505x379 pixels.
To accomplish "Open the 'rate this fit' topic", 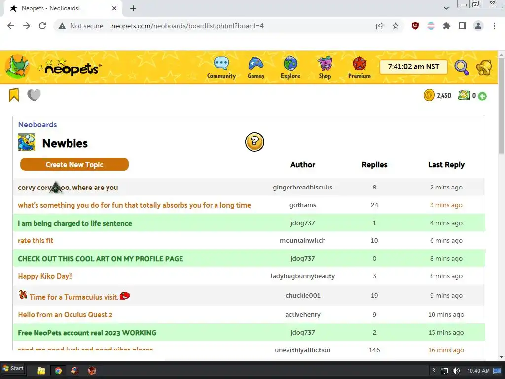I will [x=36, y=241].
